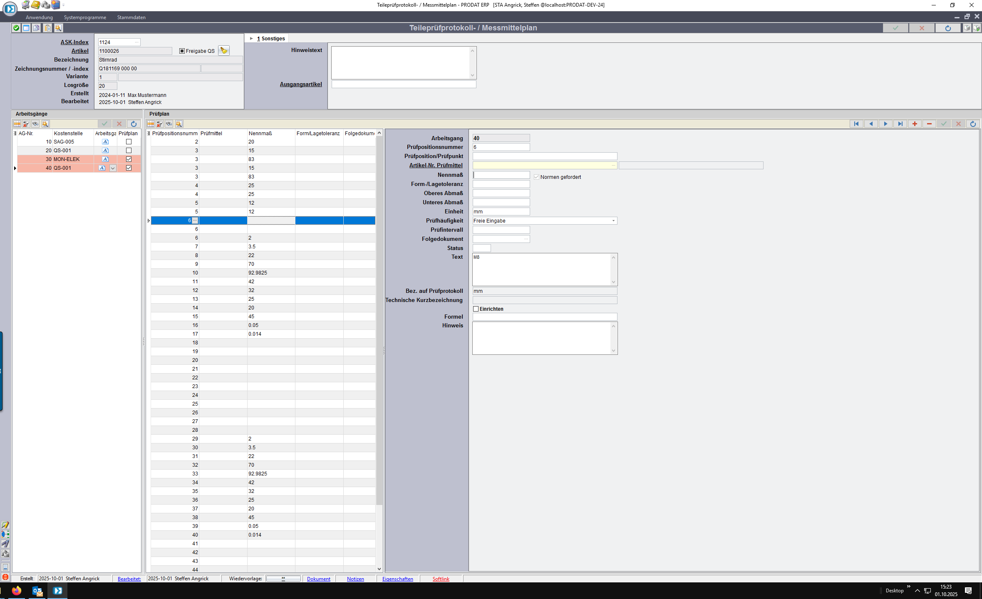Open the Dokument link in the status bar
Screen dimensions: 982x599
click(318, 579)
